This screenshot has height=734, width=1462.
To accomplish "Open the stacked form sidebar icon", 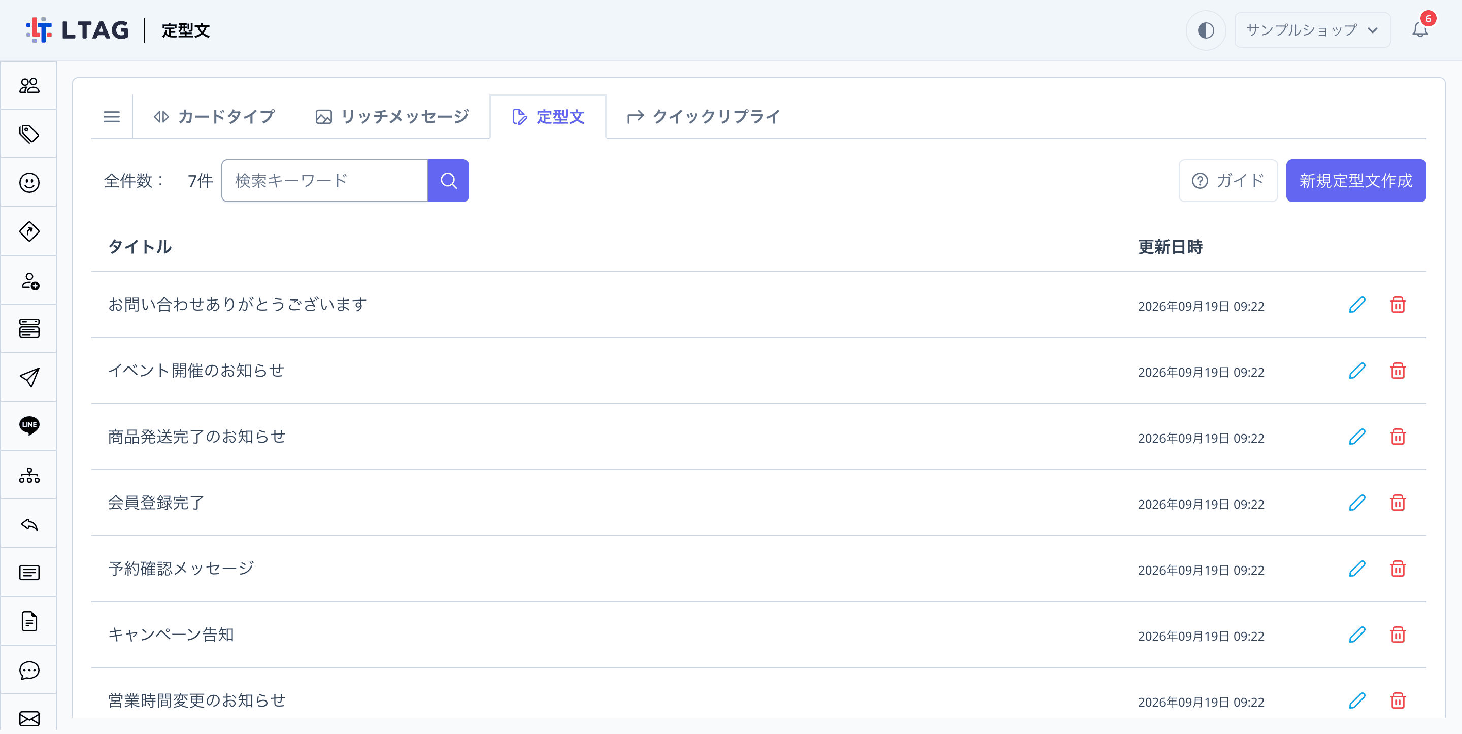I will (29, 329).
